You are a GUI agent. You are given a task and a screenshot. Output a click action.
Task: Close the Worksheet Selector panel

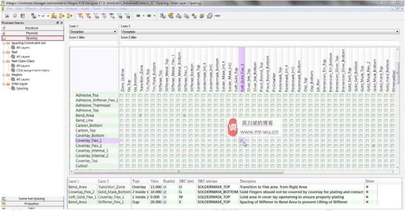[62, 23]
